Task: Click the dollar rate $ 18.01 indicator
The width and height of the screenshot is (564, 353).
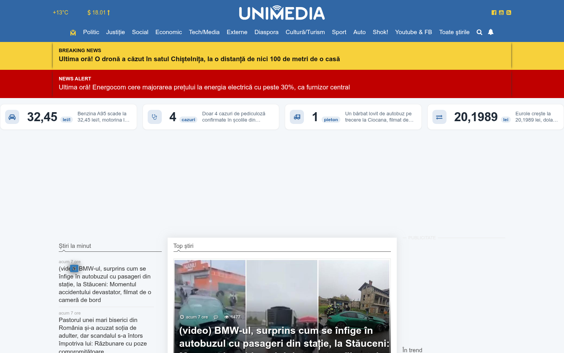Action: [x=99, y=13]
